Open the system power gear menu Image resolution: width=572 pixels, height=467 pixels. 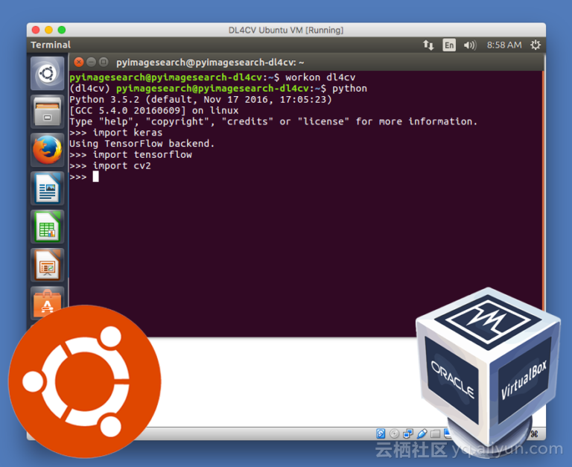tap(536, 45)
